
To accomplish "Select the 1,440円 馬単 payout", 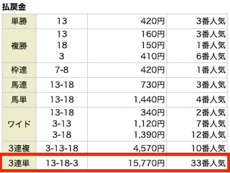I will click(149, 100).
